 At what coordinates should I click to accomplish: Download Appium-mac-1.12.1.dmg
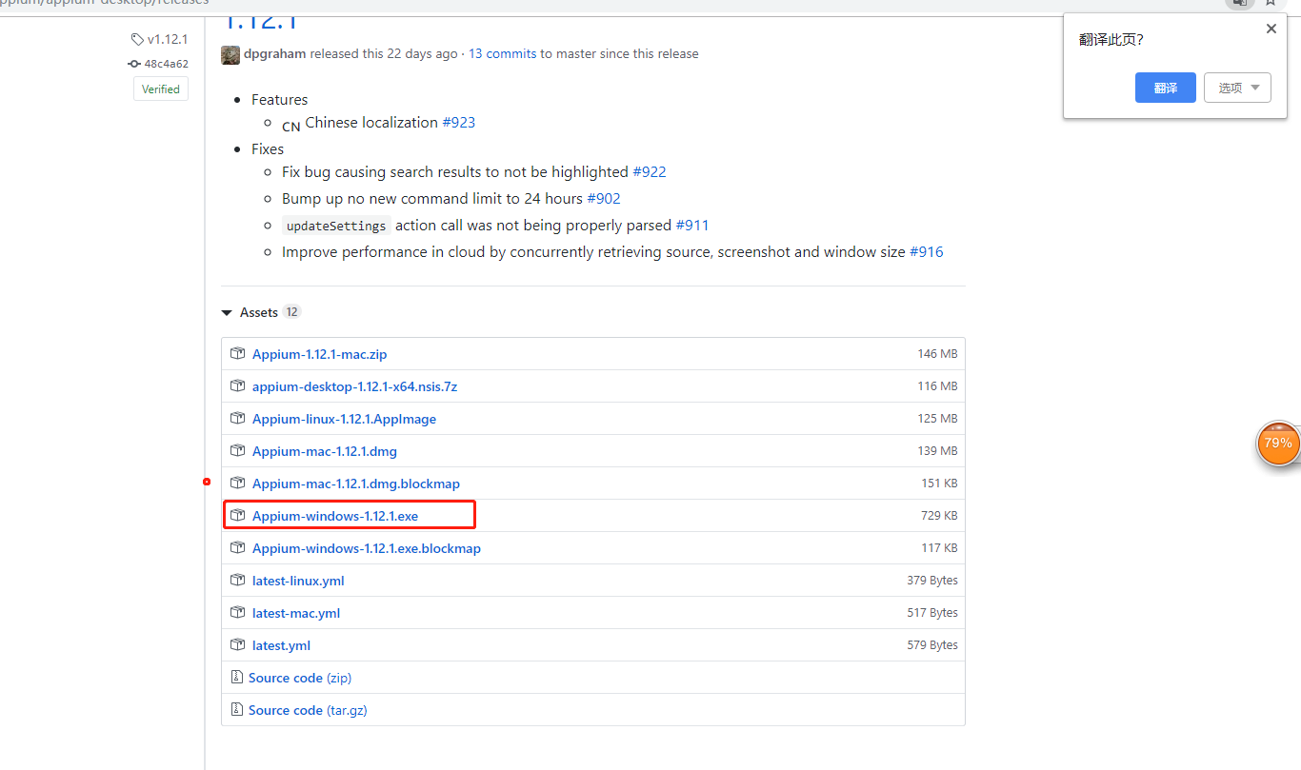[325, 451]
